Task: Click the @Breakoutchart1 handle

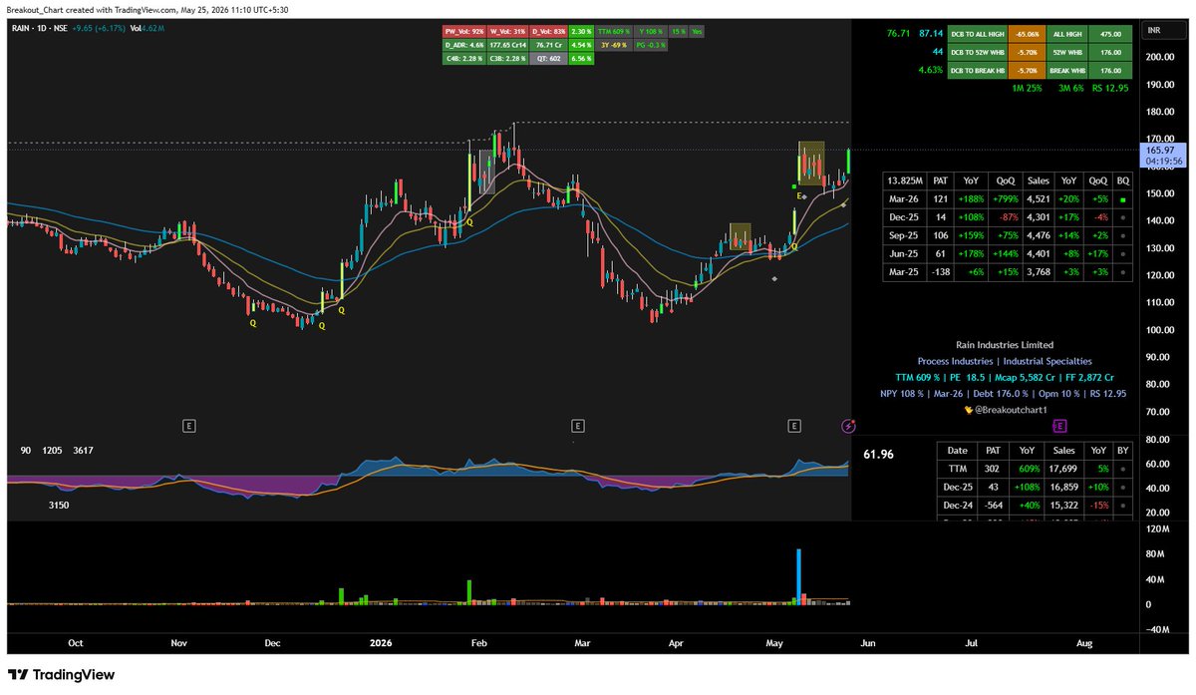Action: pos(1011,409)
